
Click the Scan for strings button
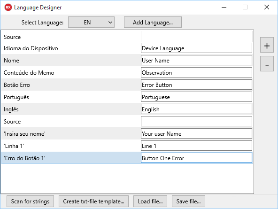31,201
